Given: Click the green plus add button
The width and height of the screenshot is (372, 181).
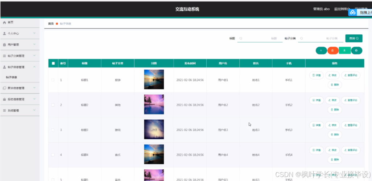Looking at the screenshot, I should click(x=321, y=51).
